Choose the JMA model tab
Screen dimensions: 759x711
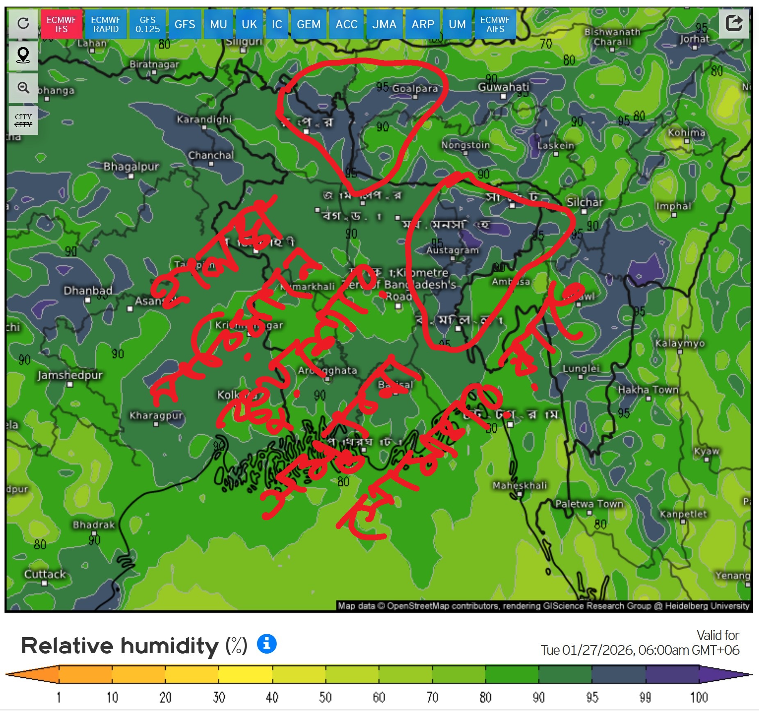(x=384, y=25)
